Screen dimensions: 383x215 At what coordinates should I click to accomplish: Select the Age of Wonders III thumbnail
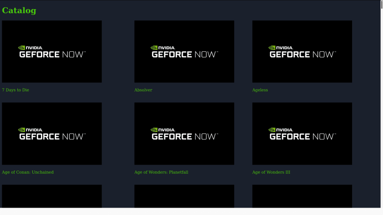click(302, 134)
